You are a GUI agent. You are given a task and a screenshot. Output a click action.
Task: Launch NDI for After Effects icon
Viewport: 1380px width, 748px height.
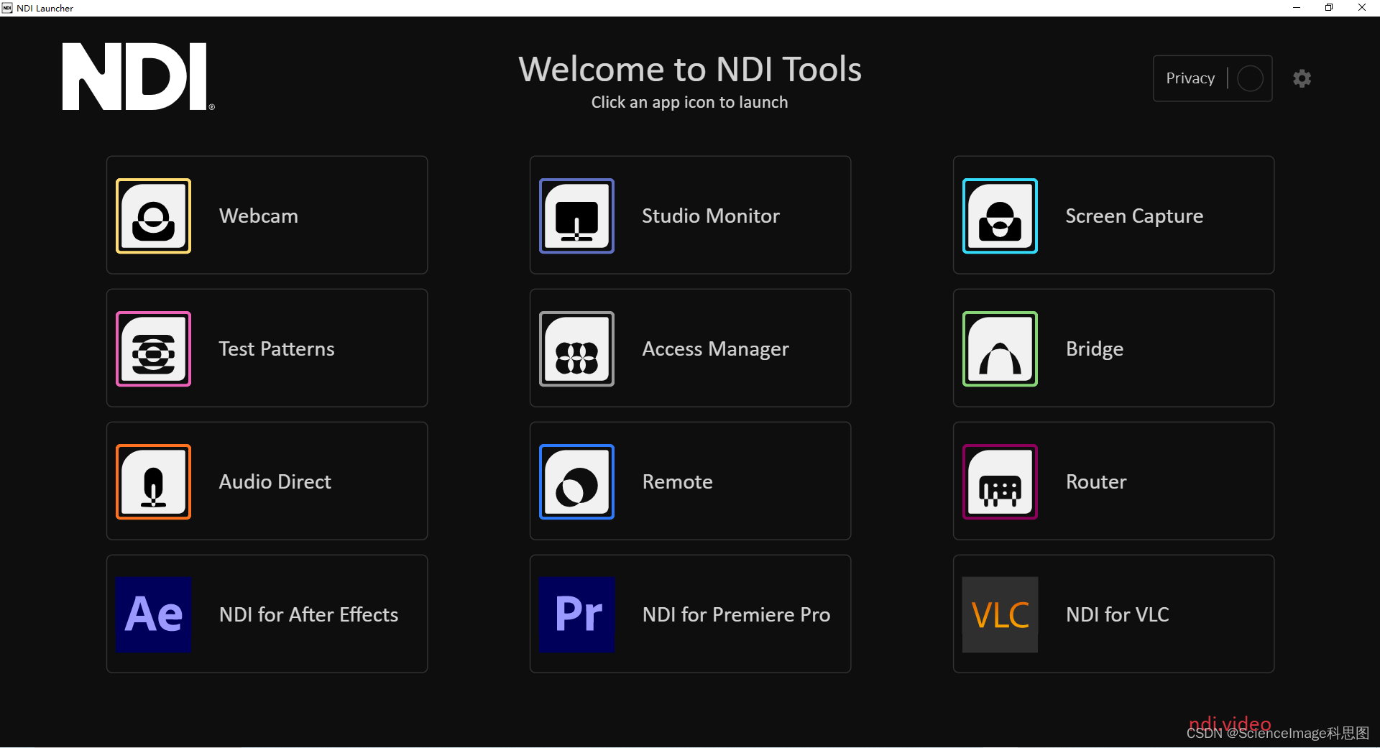click(x=152, y=614)
